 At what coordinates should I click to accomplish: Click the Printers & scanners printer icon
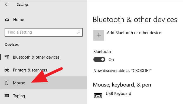pyautogui.click(x=7, y=70)
